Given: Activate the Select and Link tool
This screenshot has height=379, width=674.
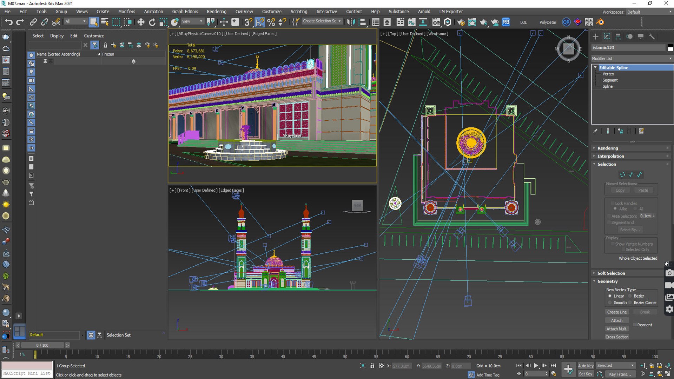Looking at the screenshot, I should (x=33, y=22).
